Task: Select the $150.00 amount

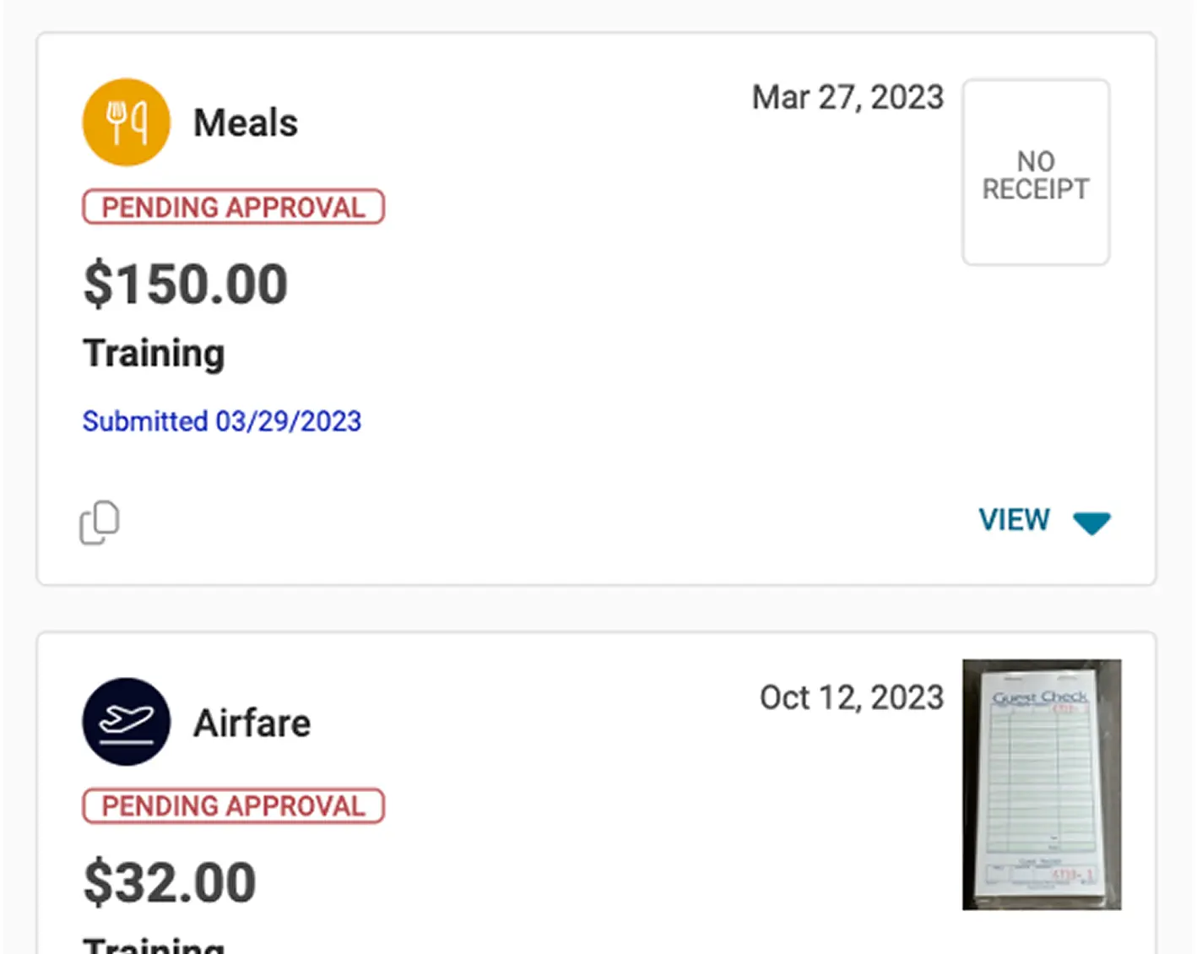Action: tap(185, 284)
